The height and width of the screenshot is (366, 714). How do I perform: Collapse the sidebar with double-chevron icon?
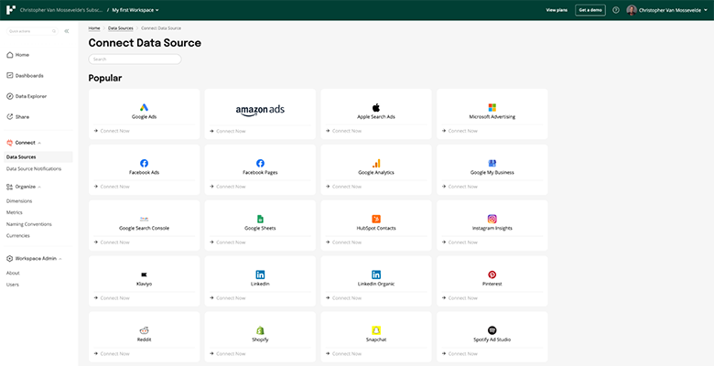(x=67, y=31)
